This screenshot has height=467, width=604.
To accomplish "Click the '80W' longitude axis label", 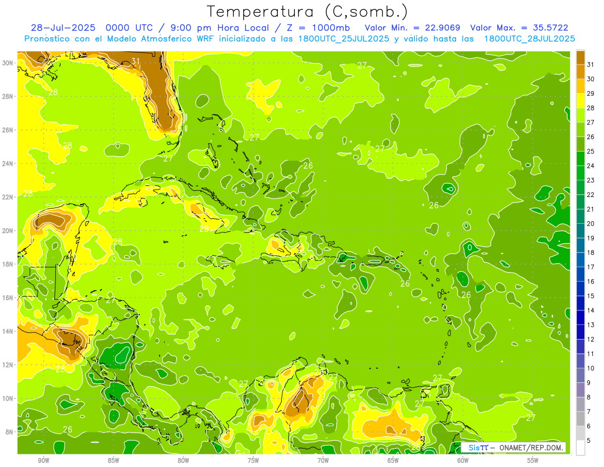I will pos(183,460).
